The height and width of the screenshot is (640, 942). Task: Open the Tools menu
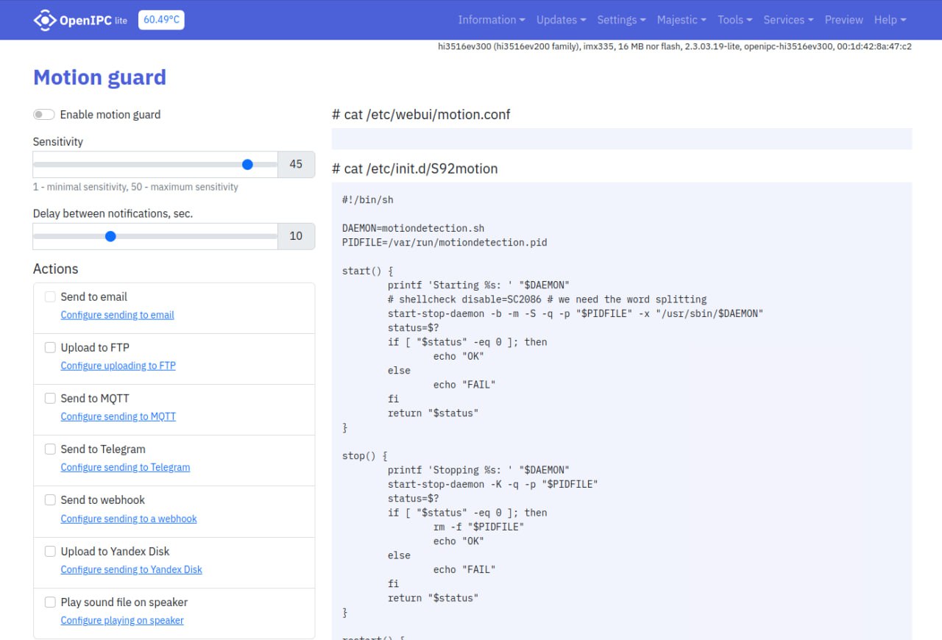(x=734, y=20)
